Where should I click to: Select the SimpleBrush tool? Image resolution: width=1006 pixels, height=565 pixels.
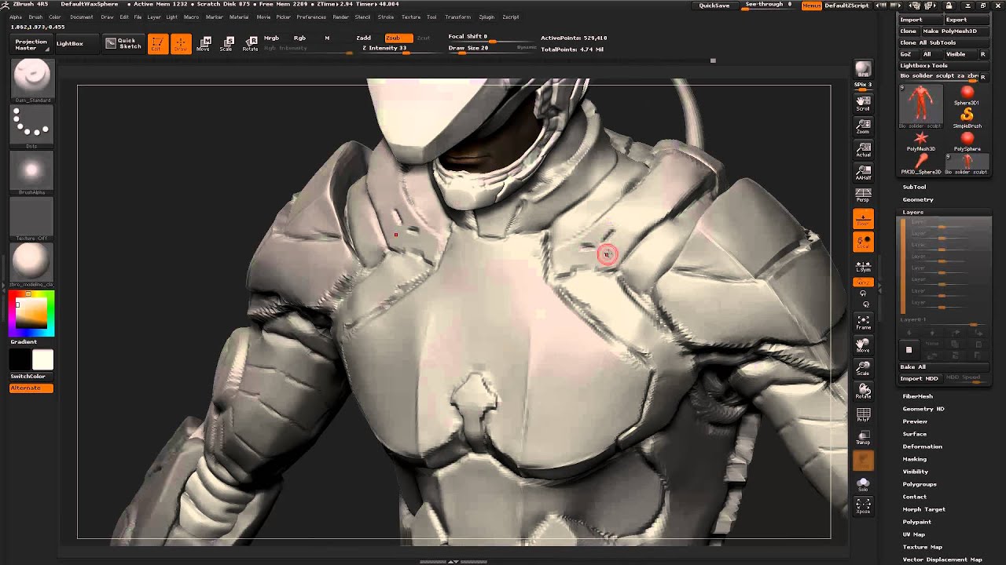(x=967, y=118)
